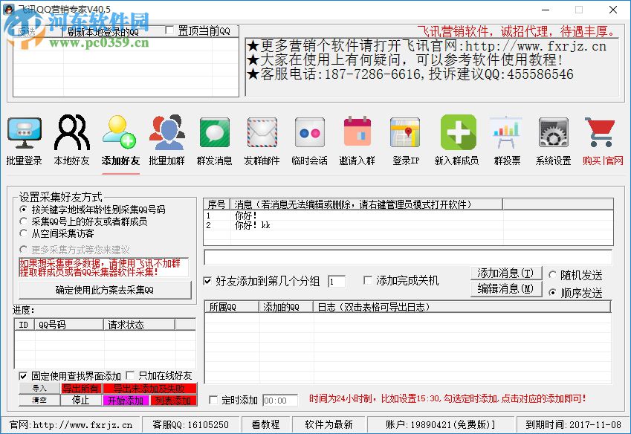Click the friend group number input field
Image resolution: width=631 pixels, height=434 pixels.
337,280
